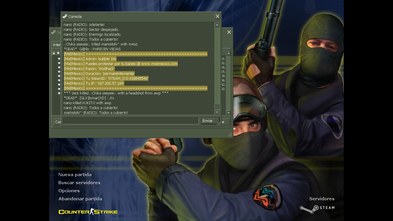This screenshot has height=221, width=393.
Task: Click the www.mxemexico.com ban protest line
Action: [x=121, y=64]
